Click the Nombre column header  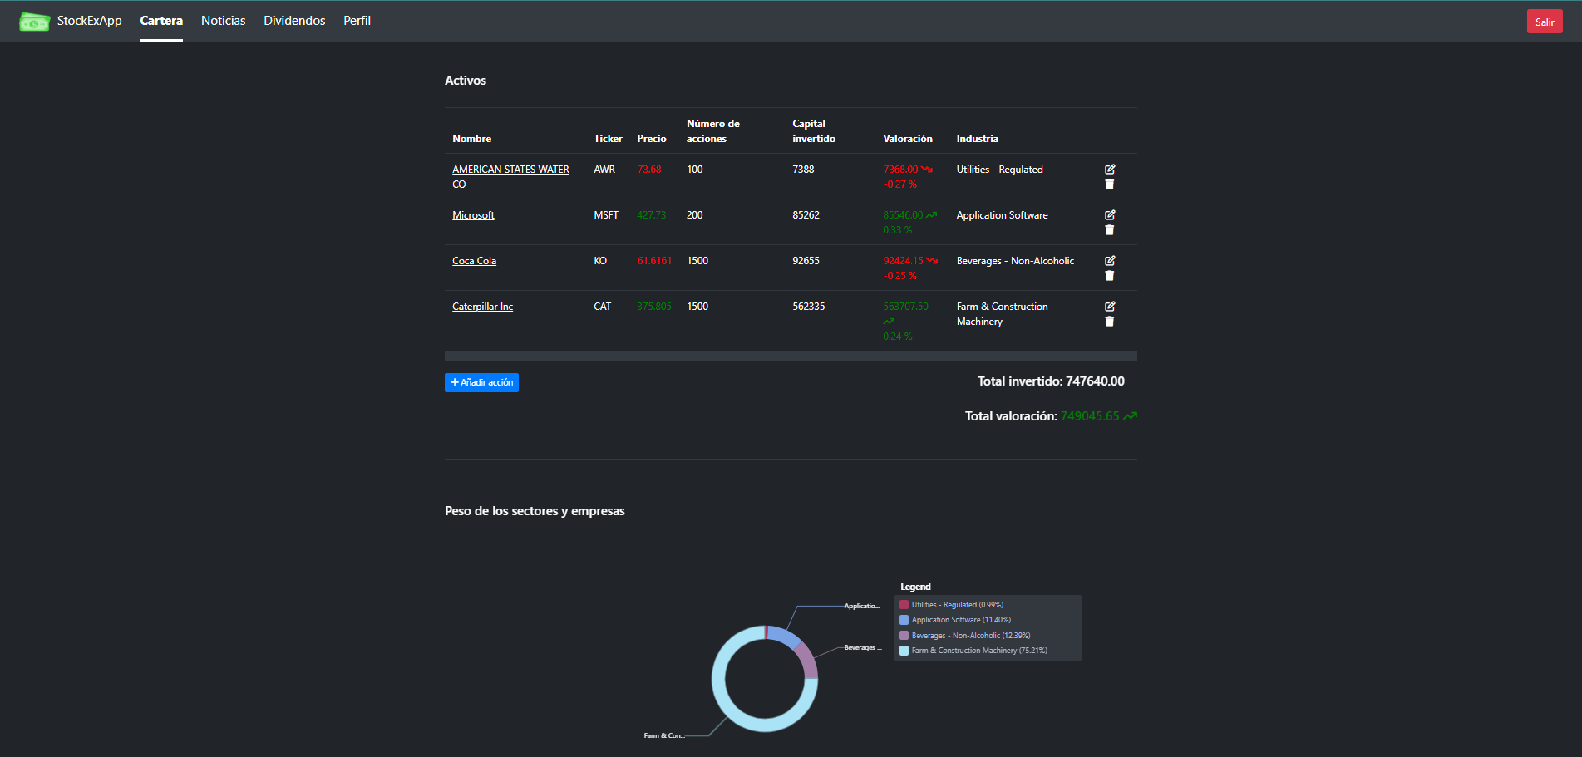tap(471, 139)
